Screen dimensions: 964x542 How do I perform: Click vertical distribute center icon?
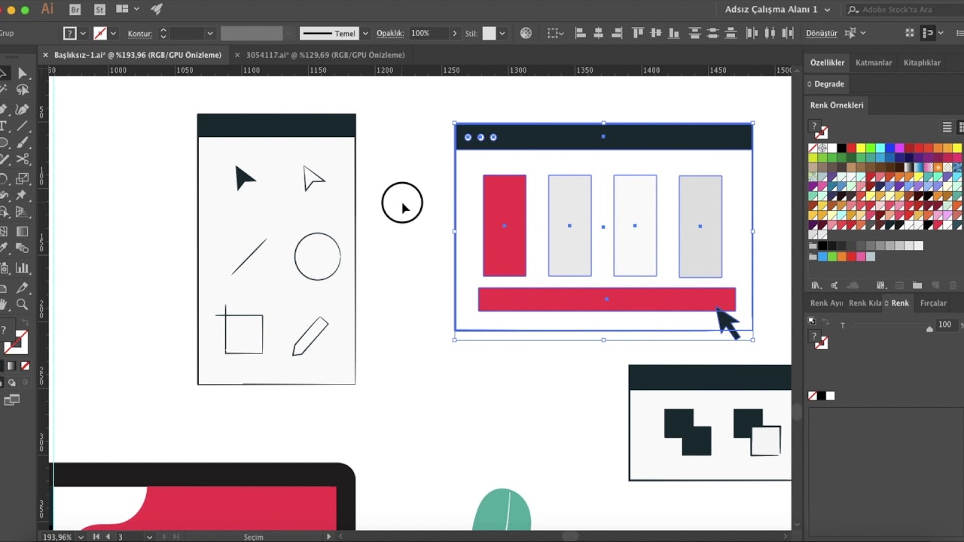712,33
